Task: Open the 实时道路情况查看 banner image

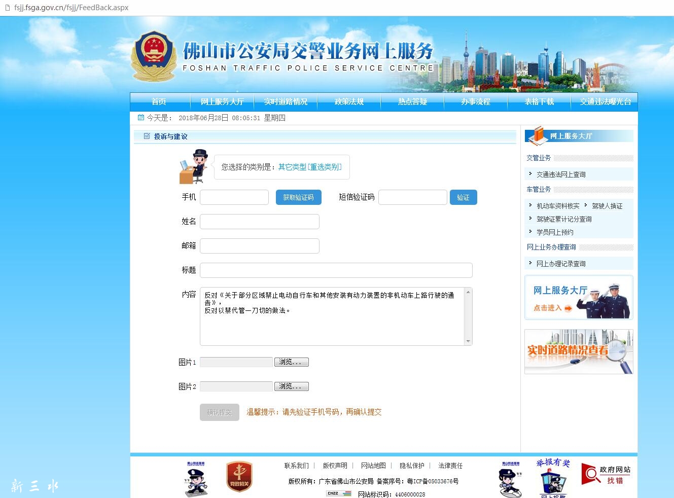Action: [579, 351]
